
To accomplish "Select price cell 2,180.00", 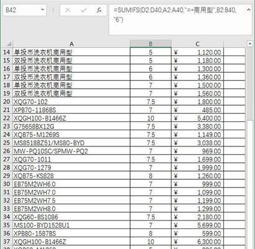I will 198,217.
